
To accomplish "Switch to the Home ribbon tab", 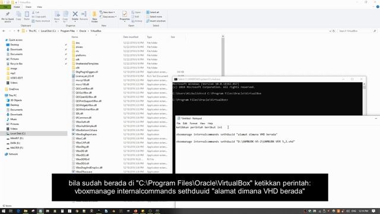I will point(17,7).
